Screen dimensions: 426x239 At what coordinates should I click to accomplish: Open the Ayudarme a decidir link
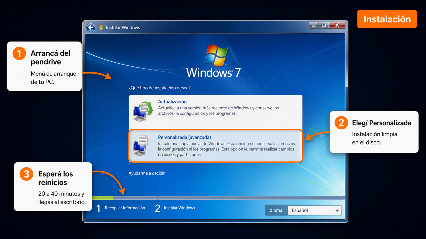pos(146,173)
